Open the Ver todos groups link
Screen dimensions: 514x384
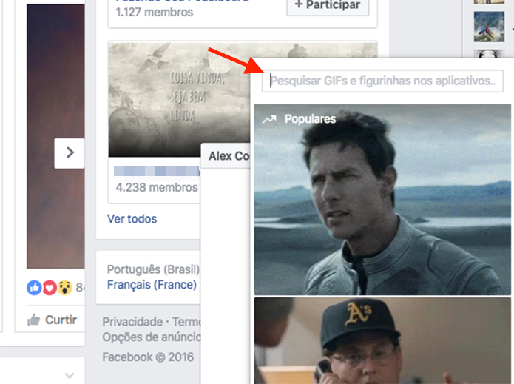tap(132, 219)
